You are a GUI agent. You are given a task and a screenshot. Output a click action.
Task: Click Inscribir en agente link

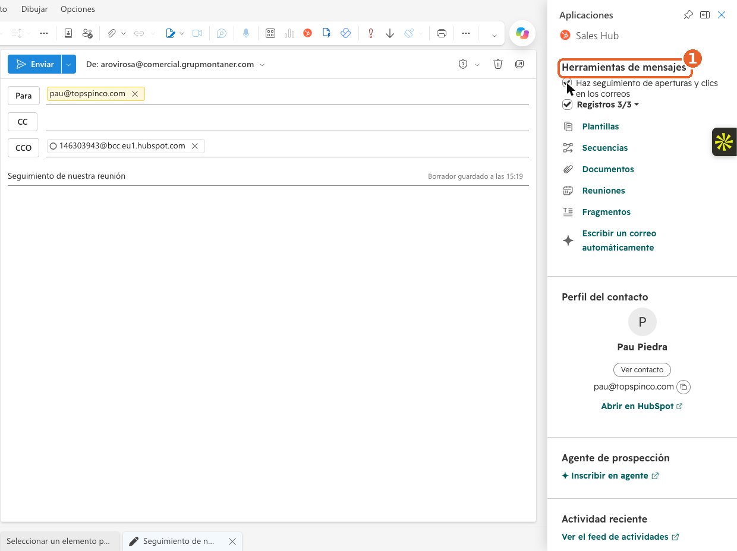(x=610, y=476)
